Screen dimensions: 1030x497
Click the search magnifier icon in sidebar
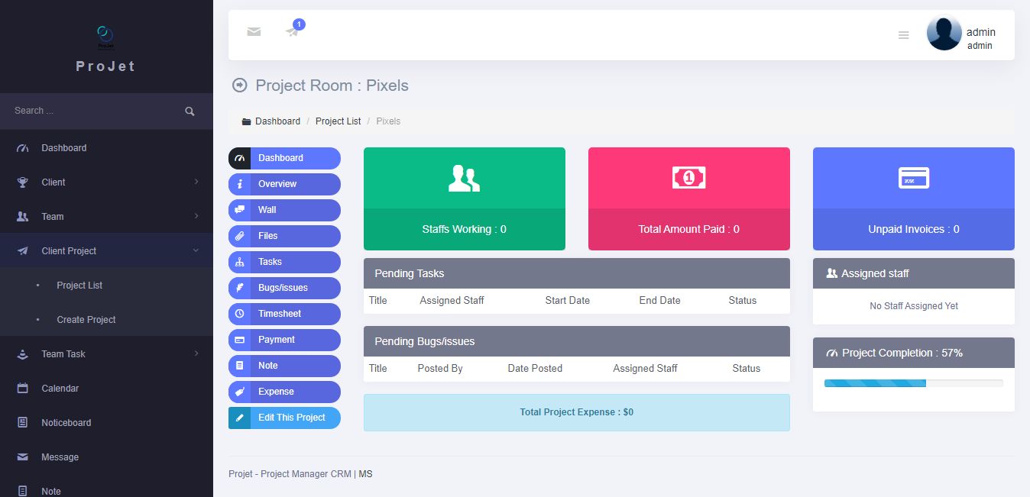tap(189, 111)
